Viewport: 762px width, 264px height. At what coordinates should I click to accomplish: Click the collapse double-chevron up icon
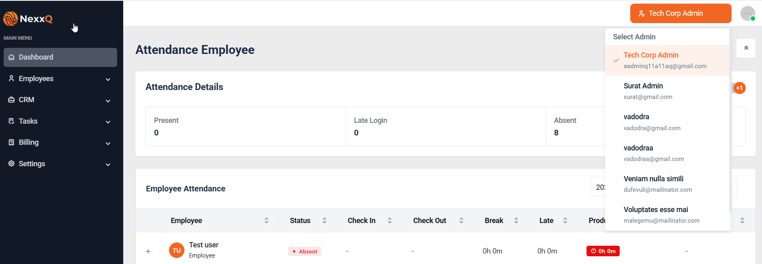click(746, 48)
